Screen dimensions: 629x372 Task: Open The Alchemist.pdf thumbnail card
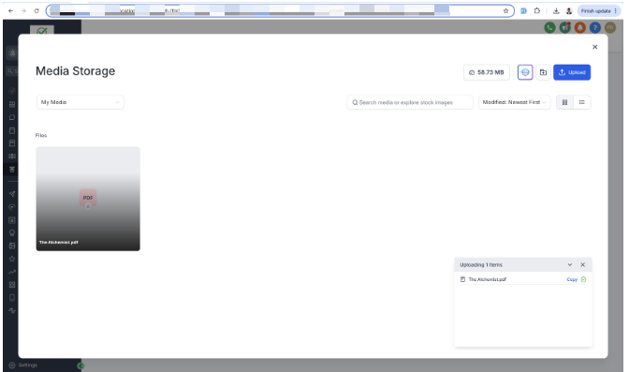[x=88, y=199]
